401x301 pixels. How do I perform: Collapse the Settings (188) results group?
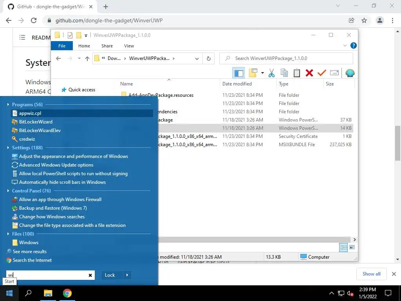[8, 148]
